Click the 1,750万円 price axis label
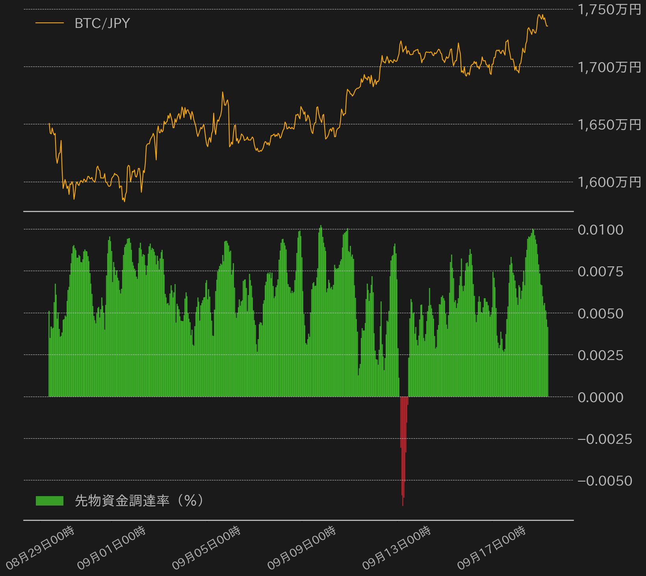 (x=609, y=9)
